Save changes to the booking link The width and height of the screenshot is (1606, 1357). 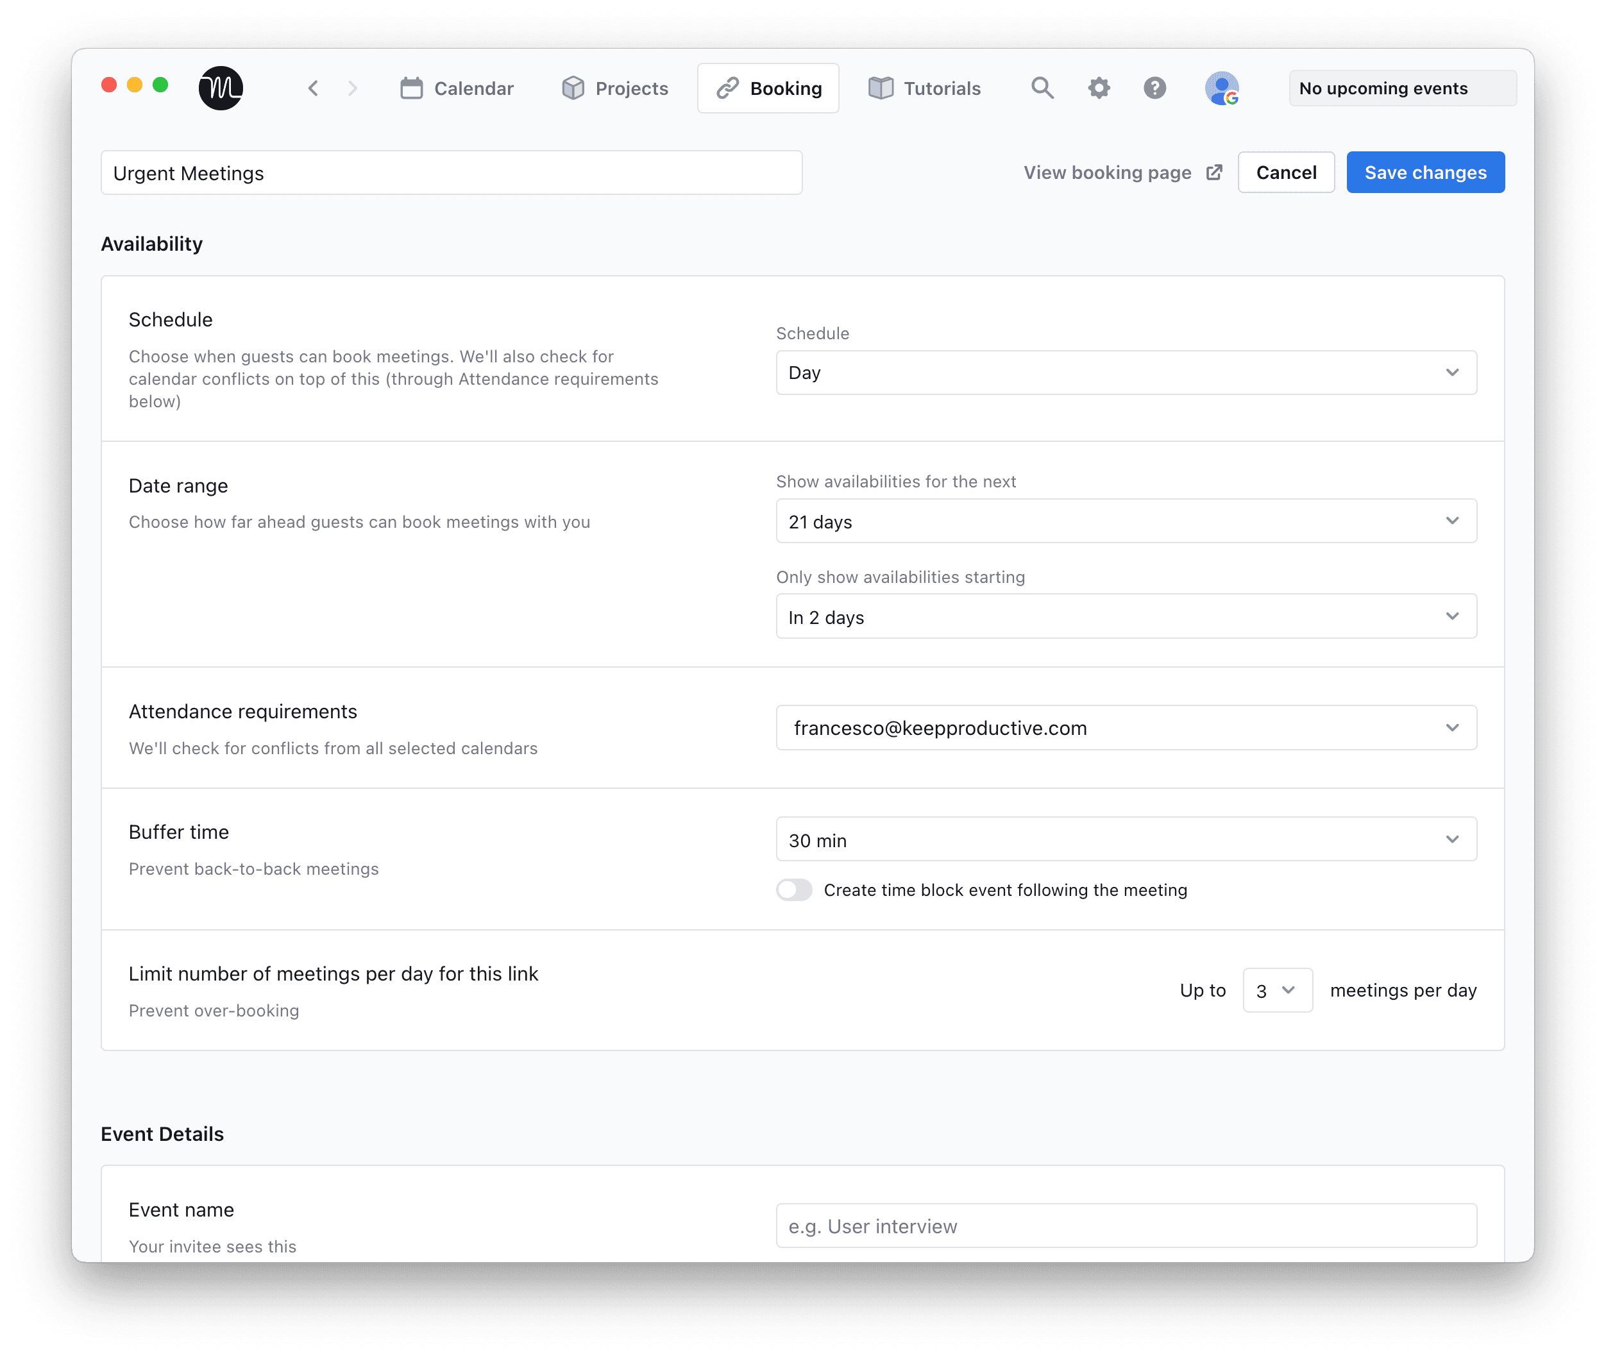pos(1425,173)
